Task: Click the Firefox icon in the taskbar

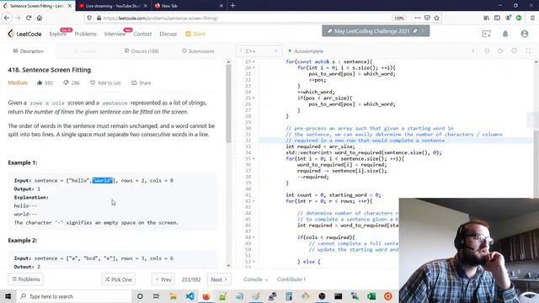Action: tap(206, 296)
